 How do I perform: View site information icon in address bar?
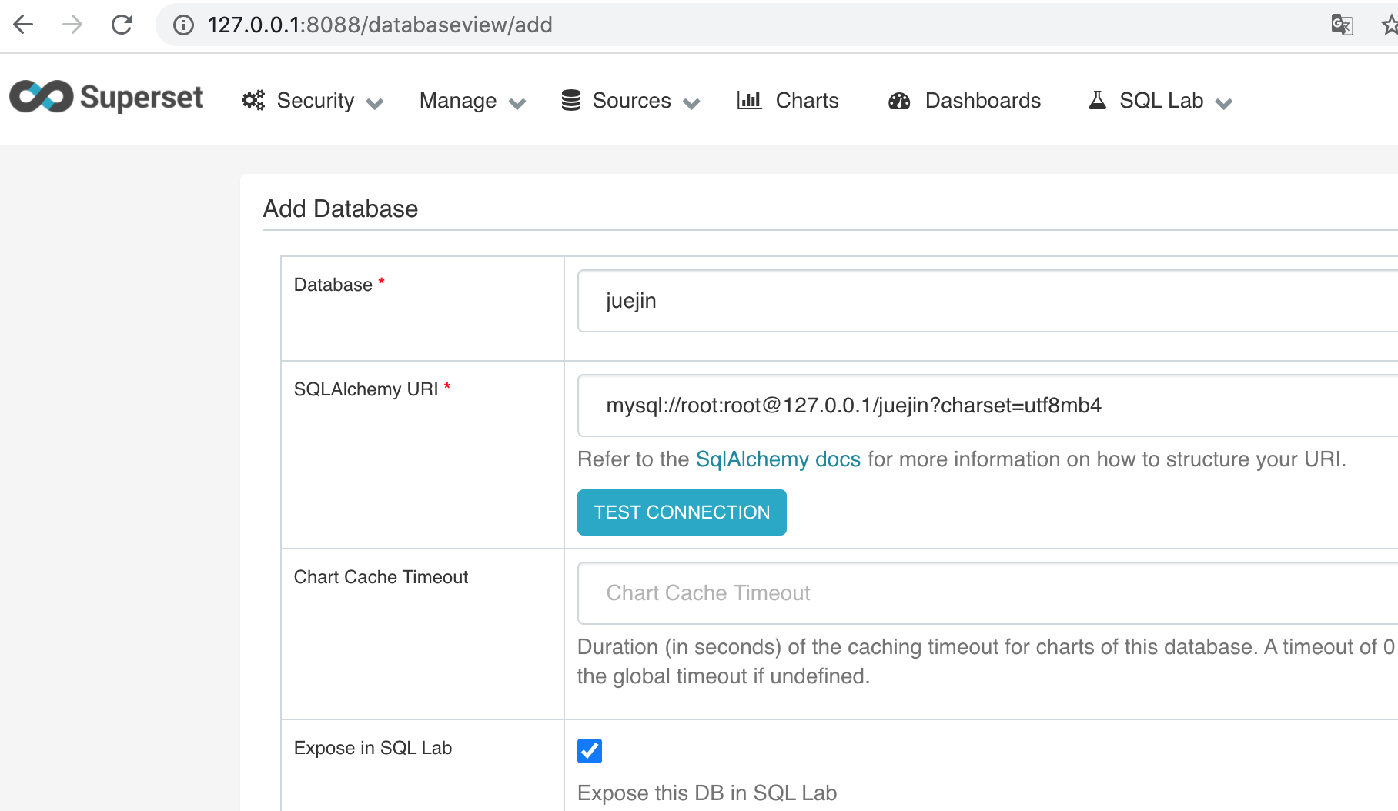(x=183, y=25)
